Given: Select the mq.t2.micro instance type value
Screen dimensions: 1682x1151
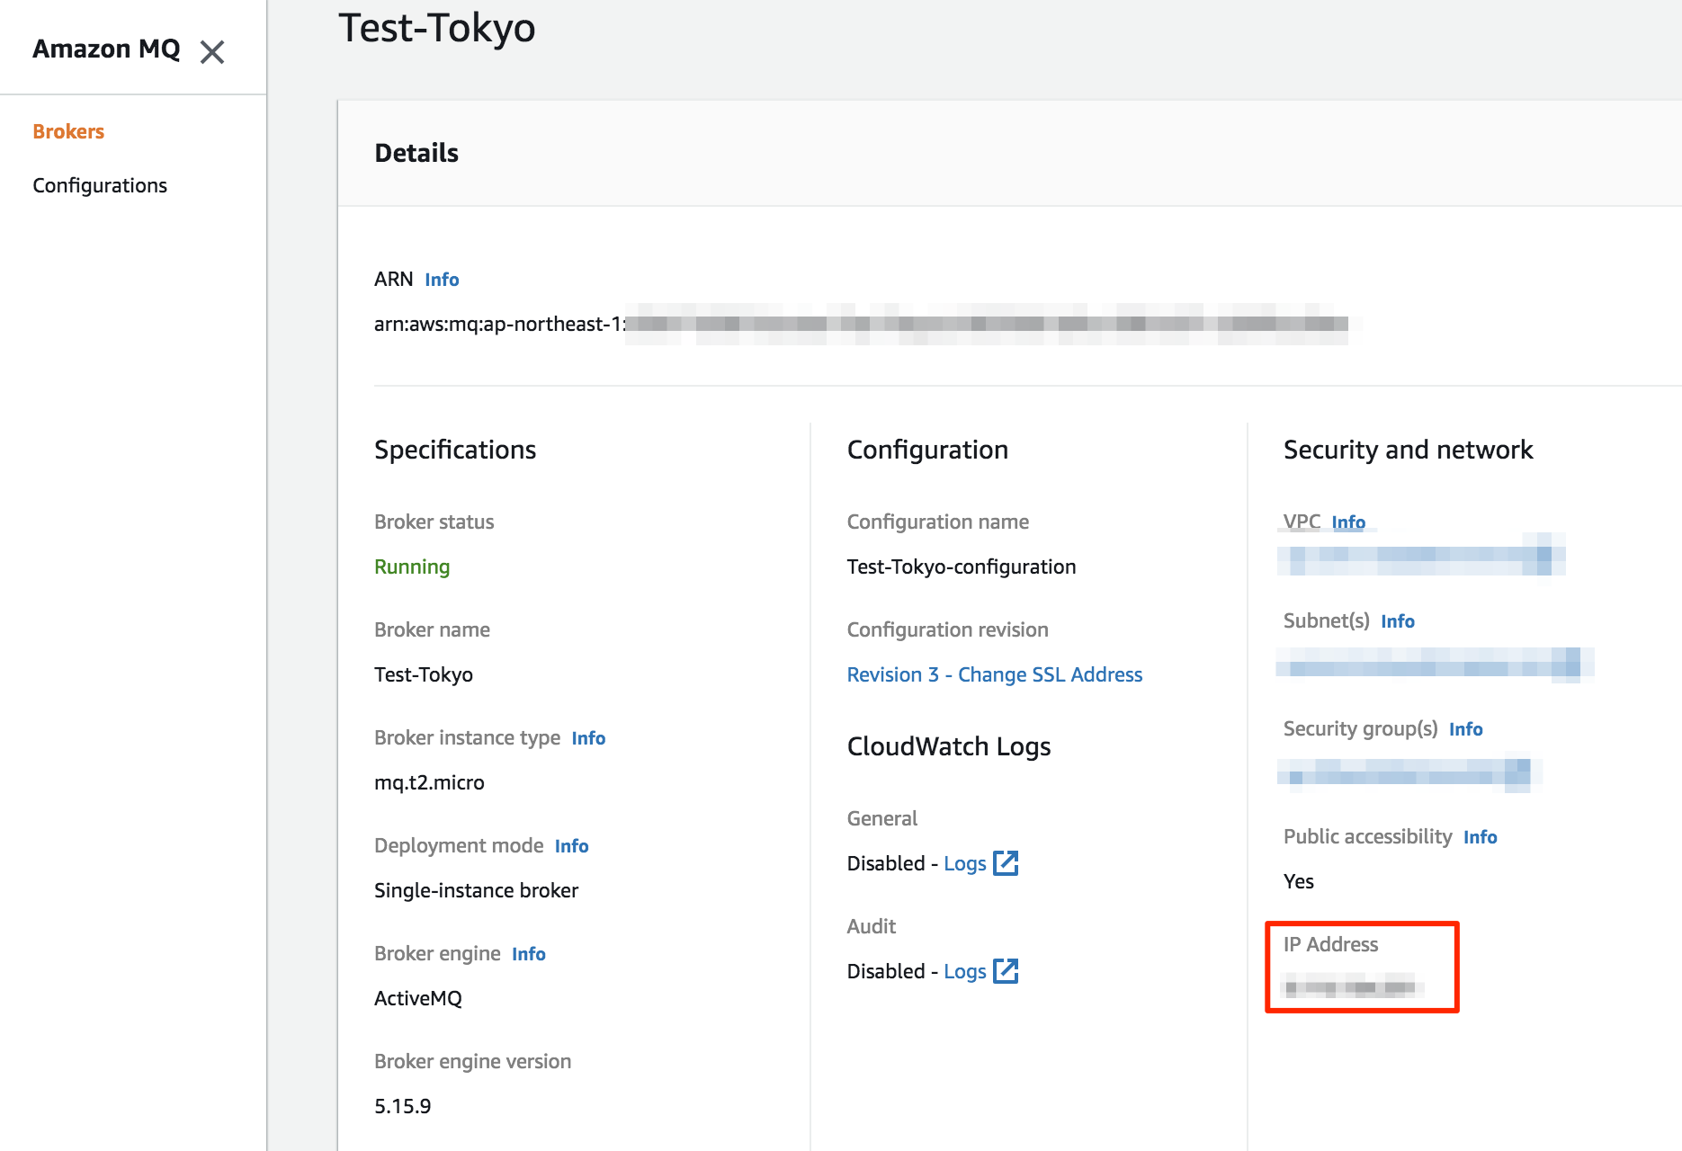Looking at the screenshot, I should tap(429, 782).
